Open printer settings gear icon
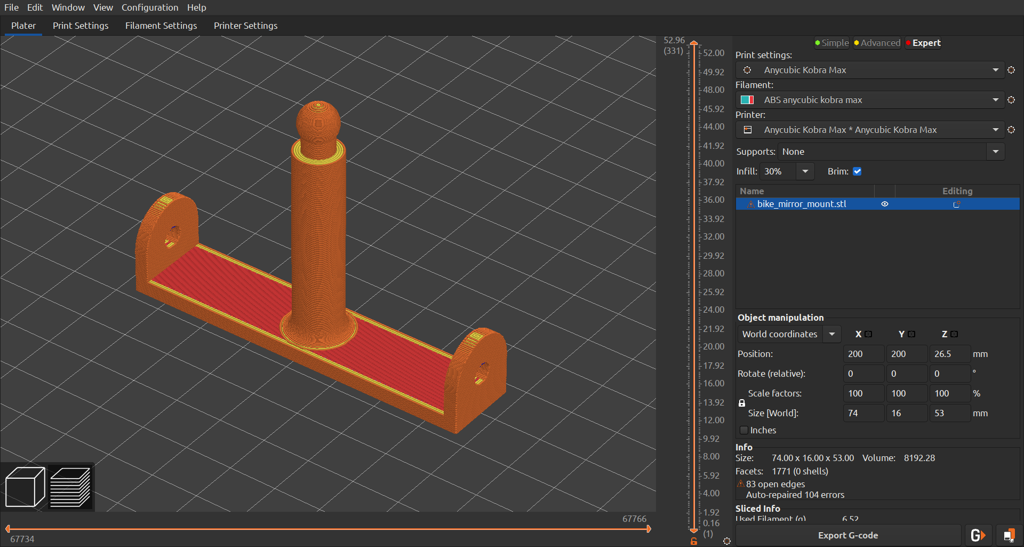The width and height of the screenshot is (1024, 547). coord(1011,130)
